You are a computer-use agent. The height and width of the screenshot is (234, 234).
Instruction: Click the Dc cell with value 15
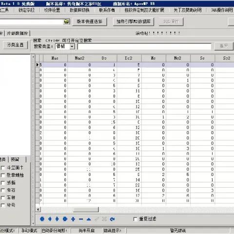[104, 122]
